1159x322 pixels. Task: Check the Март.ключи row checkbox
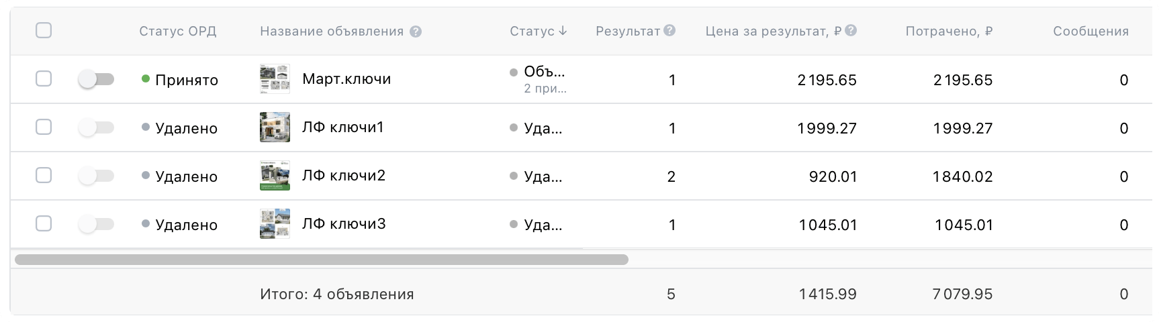44,79
